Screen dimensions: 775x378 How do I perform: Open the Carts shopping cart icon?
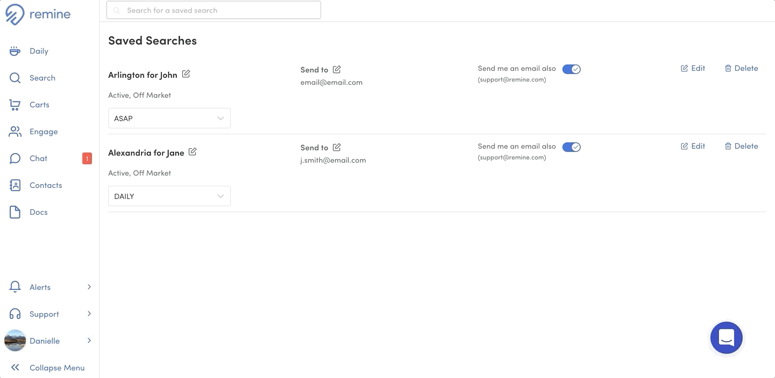click(15, 105)
